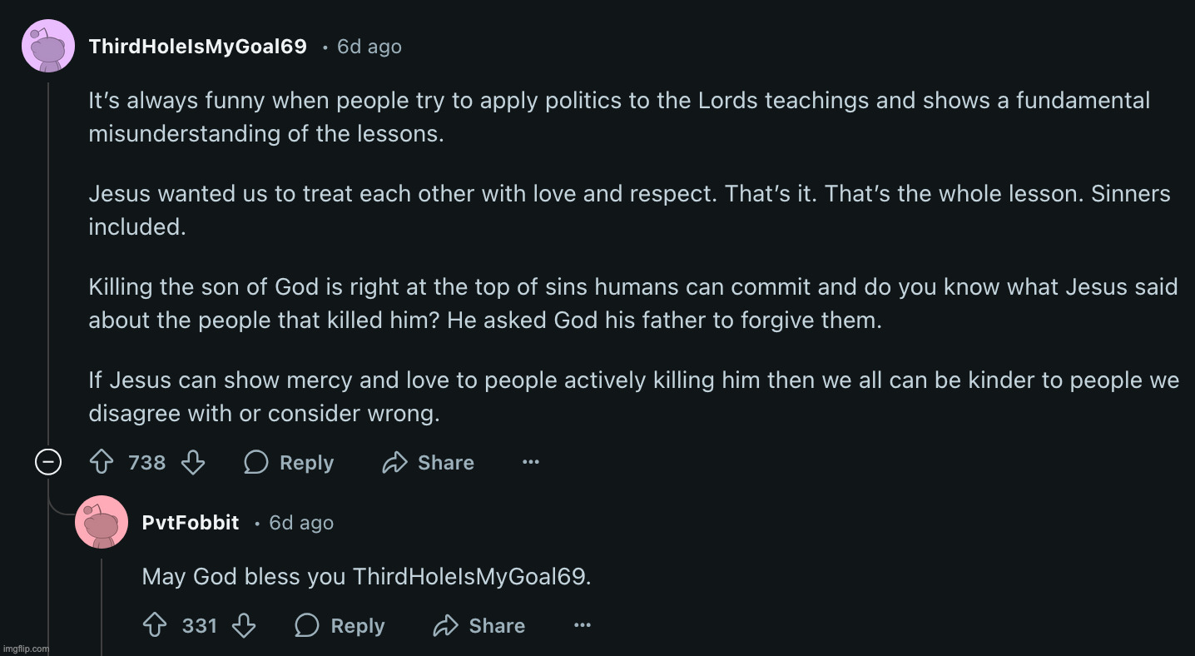Open PvtFobbit's user profile link

point(191,523)
